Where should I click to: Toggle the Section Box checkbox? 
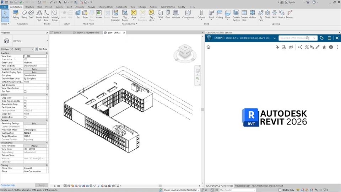coord(25,117)
